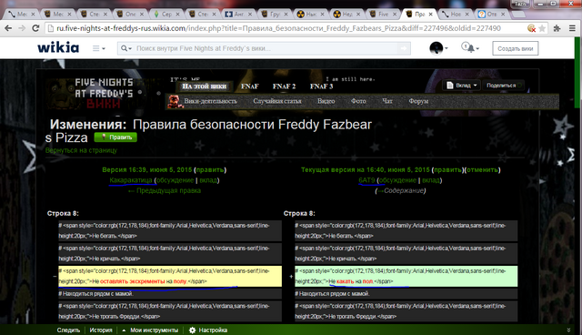Click the wikia logo

click(58, 48)
